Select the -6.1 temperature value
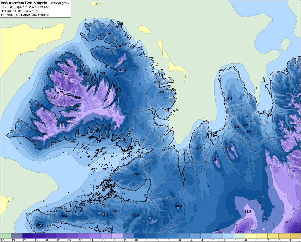301x242 pixels. pyautogui.click(x=157, y=82)
